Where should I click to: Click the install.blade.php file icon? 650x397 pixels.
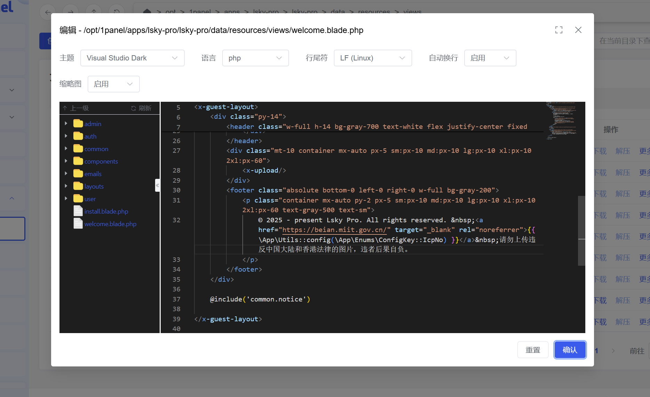(78, 211)
